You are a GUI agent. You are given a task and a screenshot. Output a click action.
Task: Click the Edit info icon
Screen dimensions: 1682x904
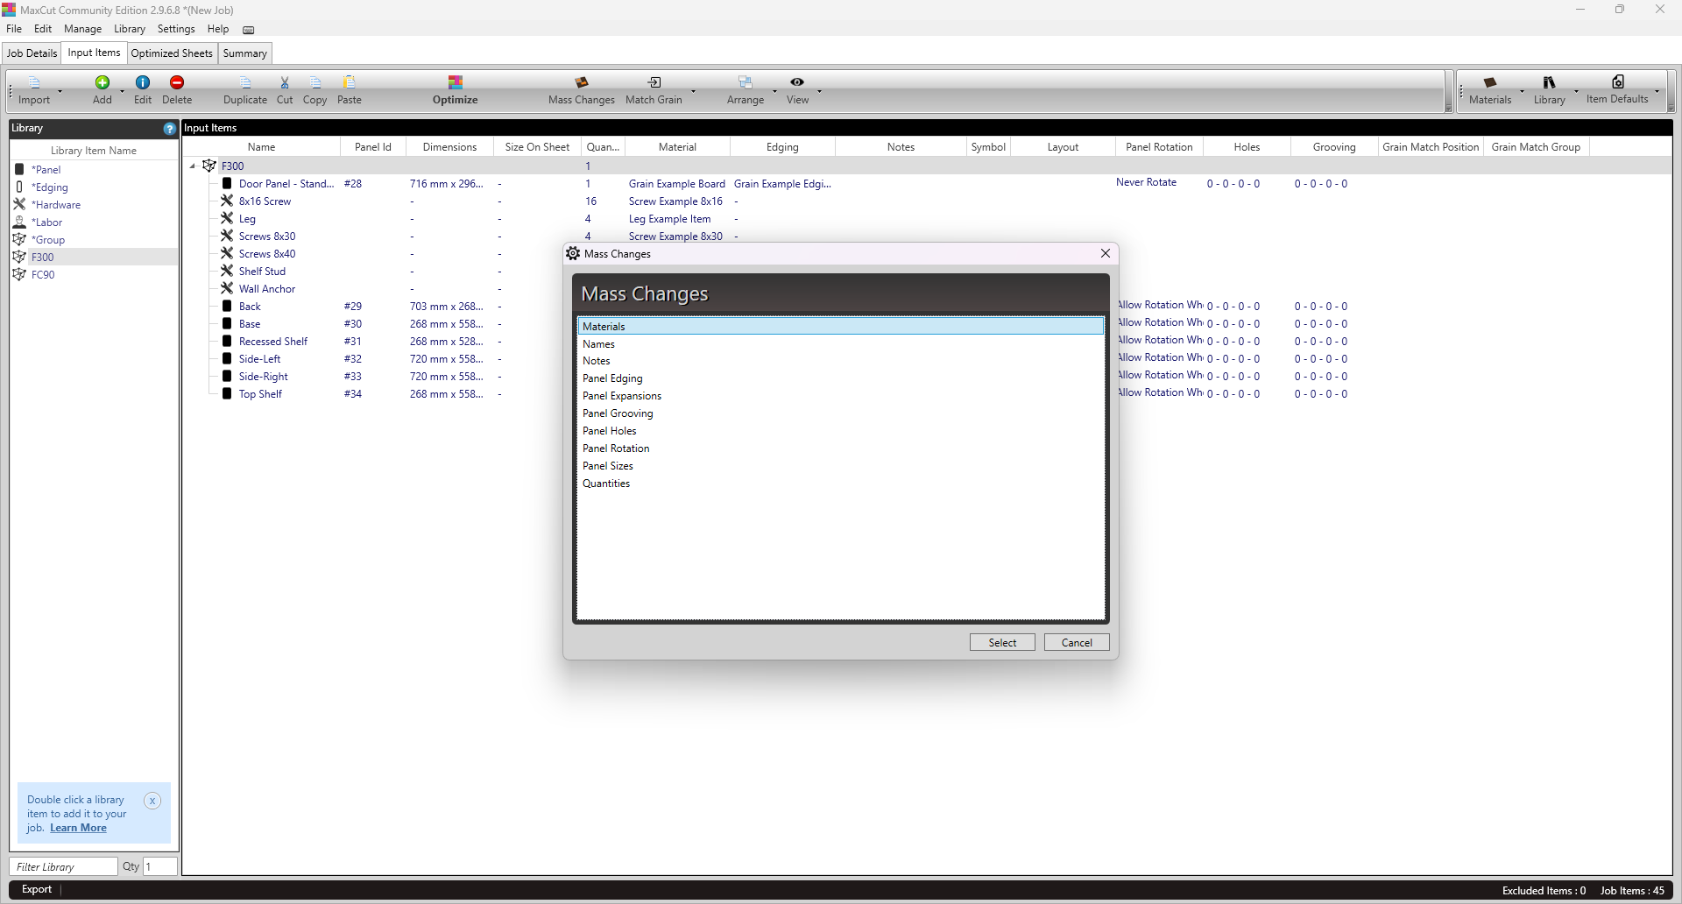click(143, 90)
